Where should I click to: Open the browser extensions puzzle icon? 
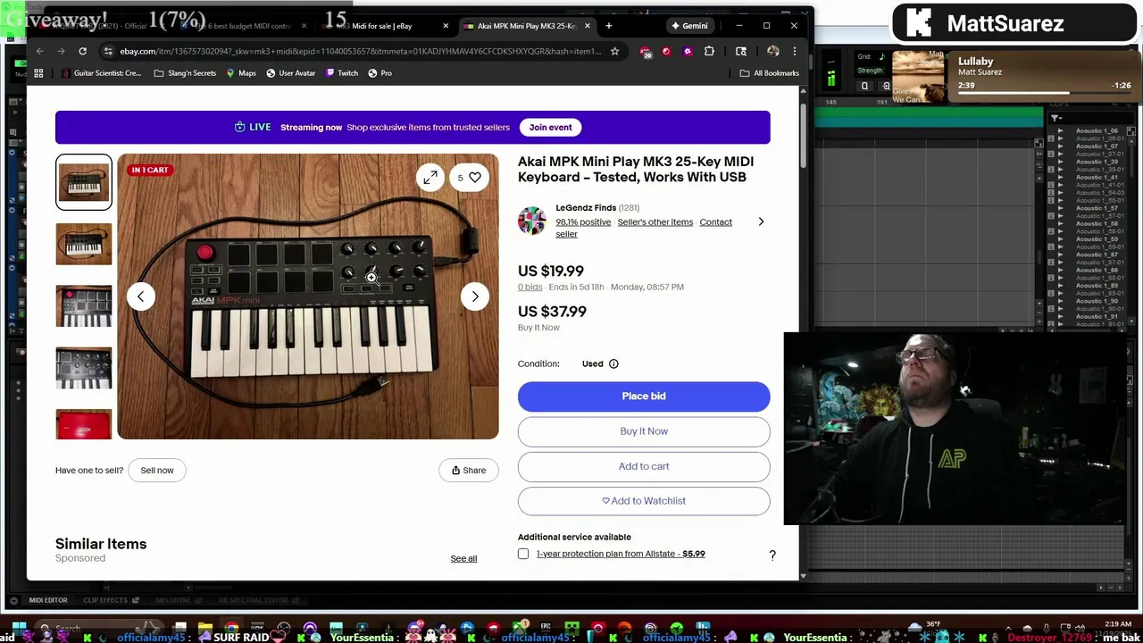709,51
